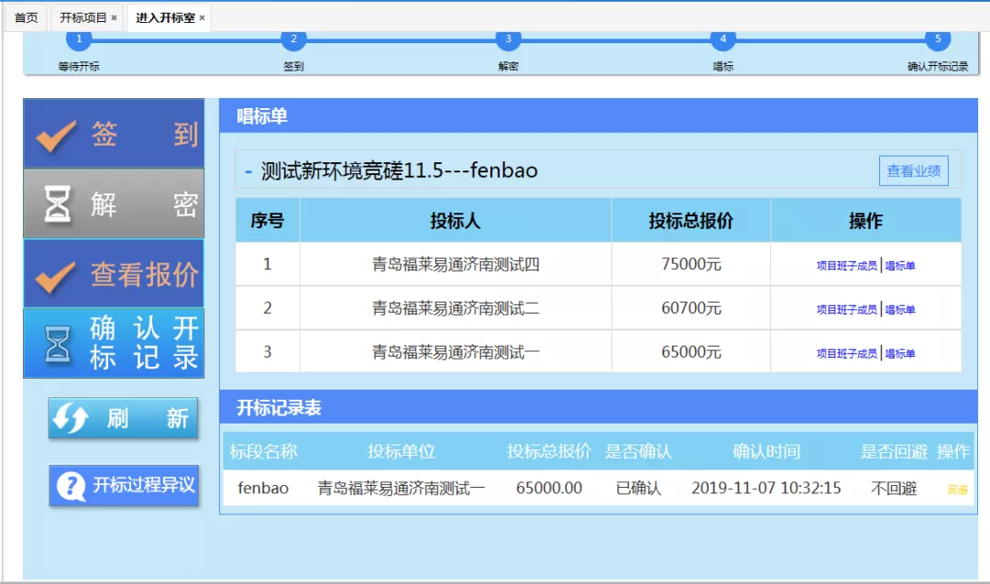Open 唱标单 link for bidder row 1
The height and width of the screenshot is (584, 990).
coord(900,266)
